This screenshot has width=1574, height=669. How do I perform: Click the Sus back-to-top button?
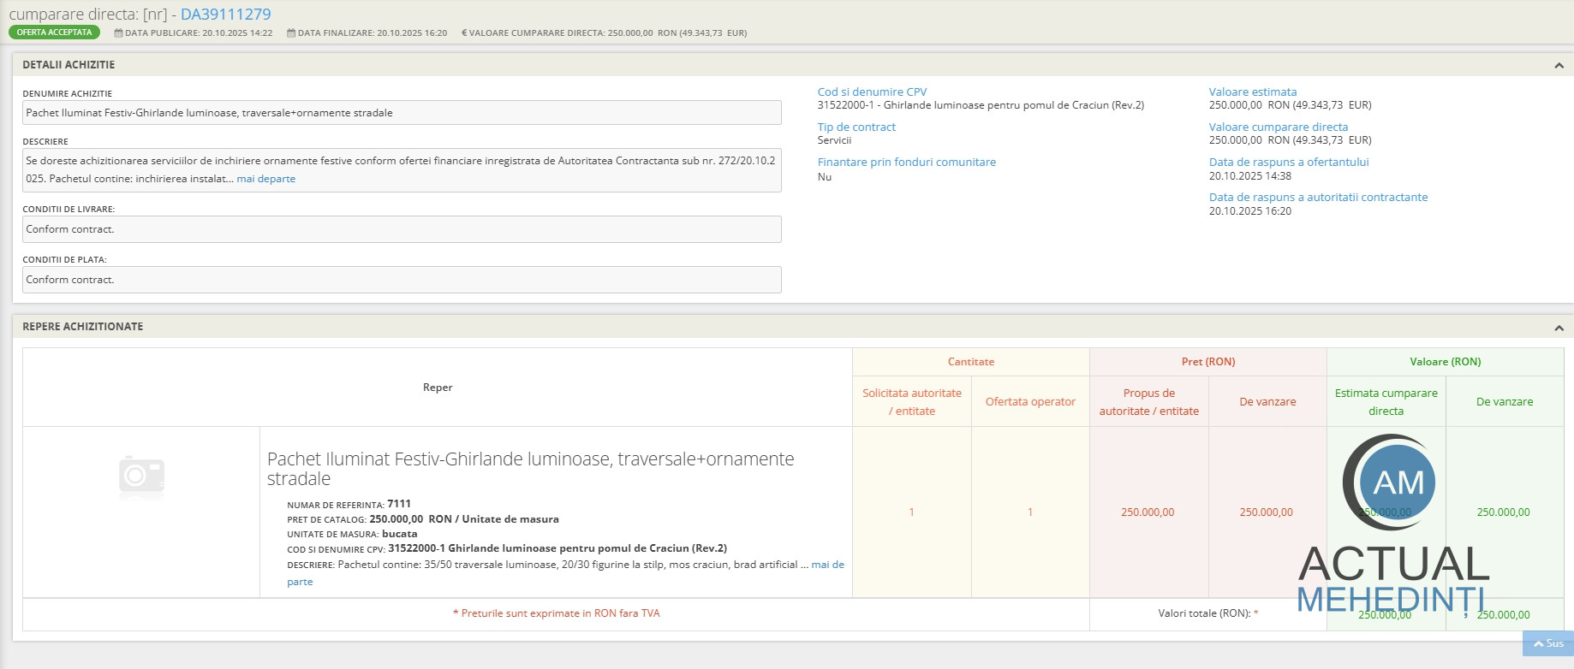pos(1547,643)
